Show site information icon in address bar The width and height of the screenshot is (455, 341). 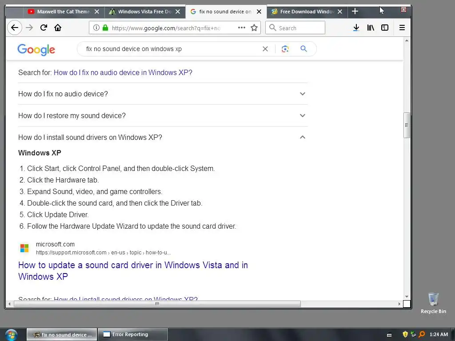tap(96, 28)
